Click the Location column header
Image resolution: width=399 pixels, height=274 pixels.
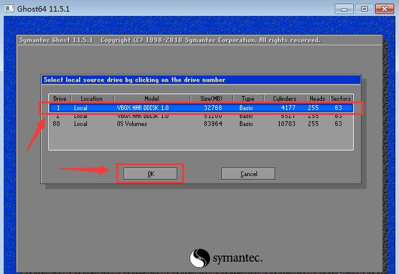pos(92,98)
